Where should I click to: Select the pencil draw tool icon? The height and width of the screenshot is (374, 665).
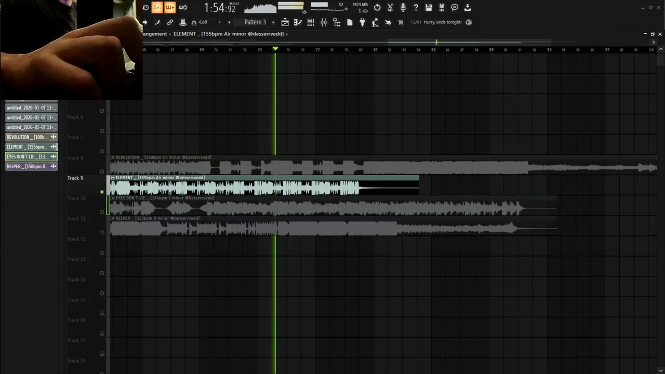pos(157,22)
